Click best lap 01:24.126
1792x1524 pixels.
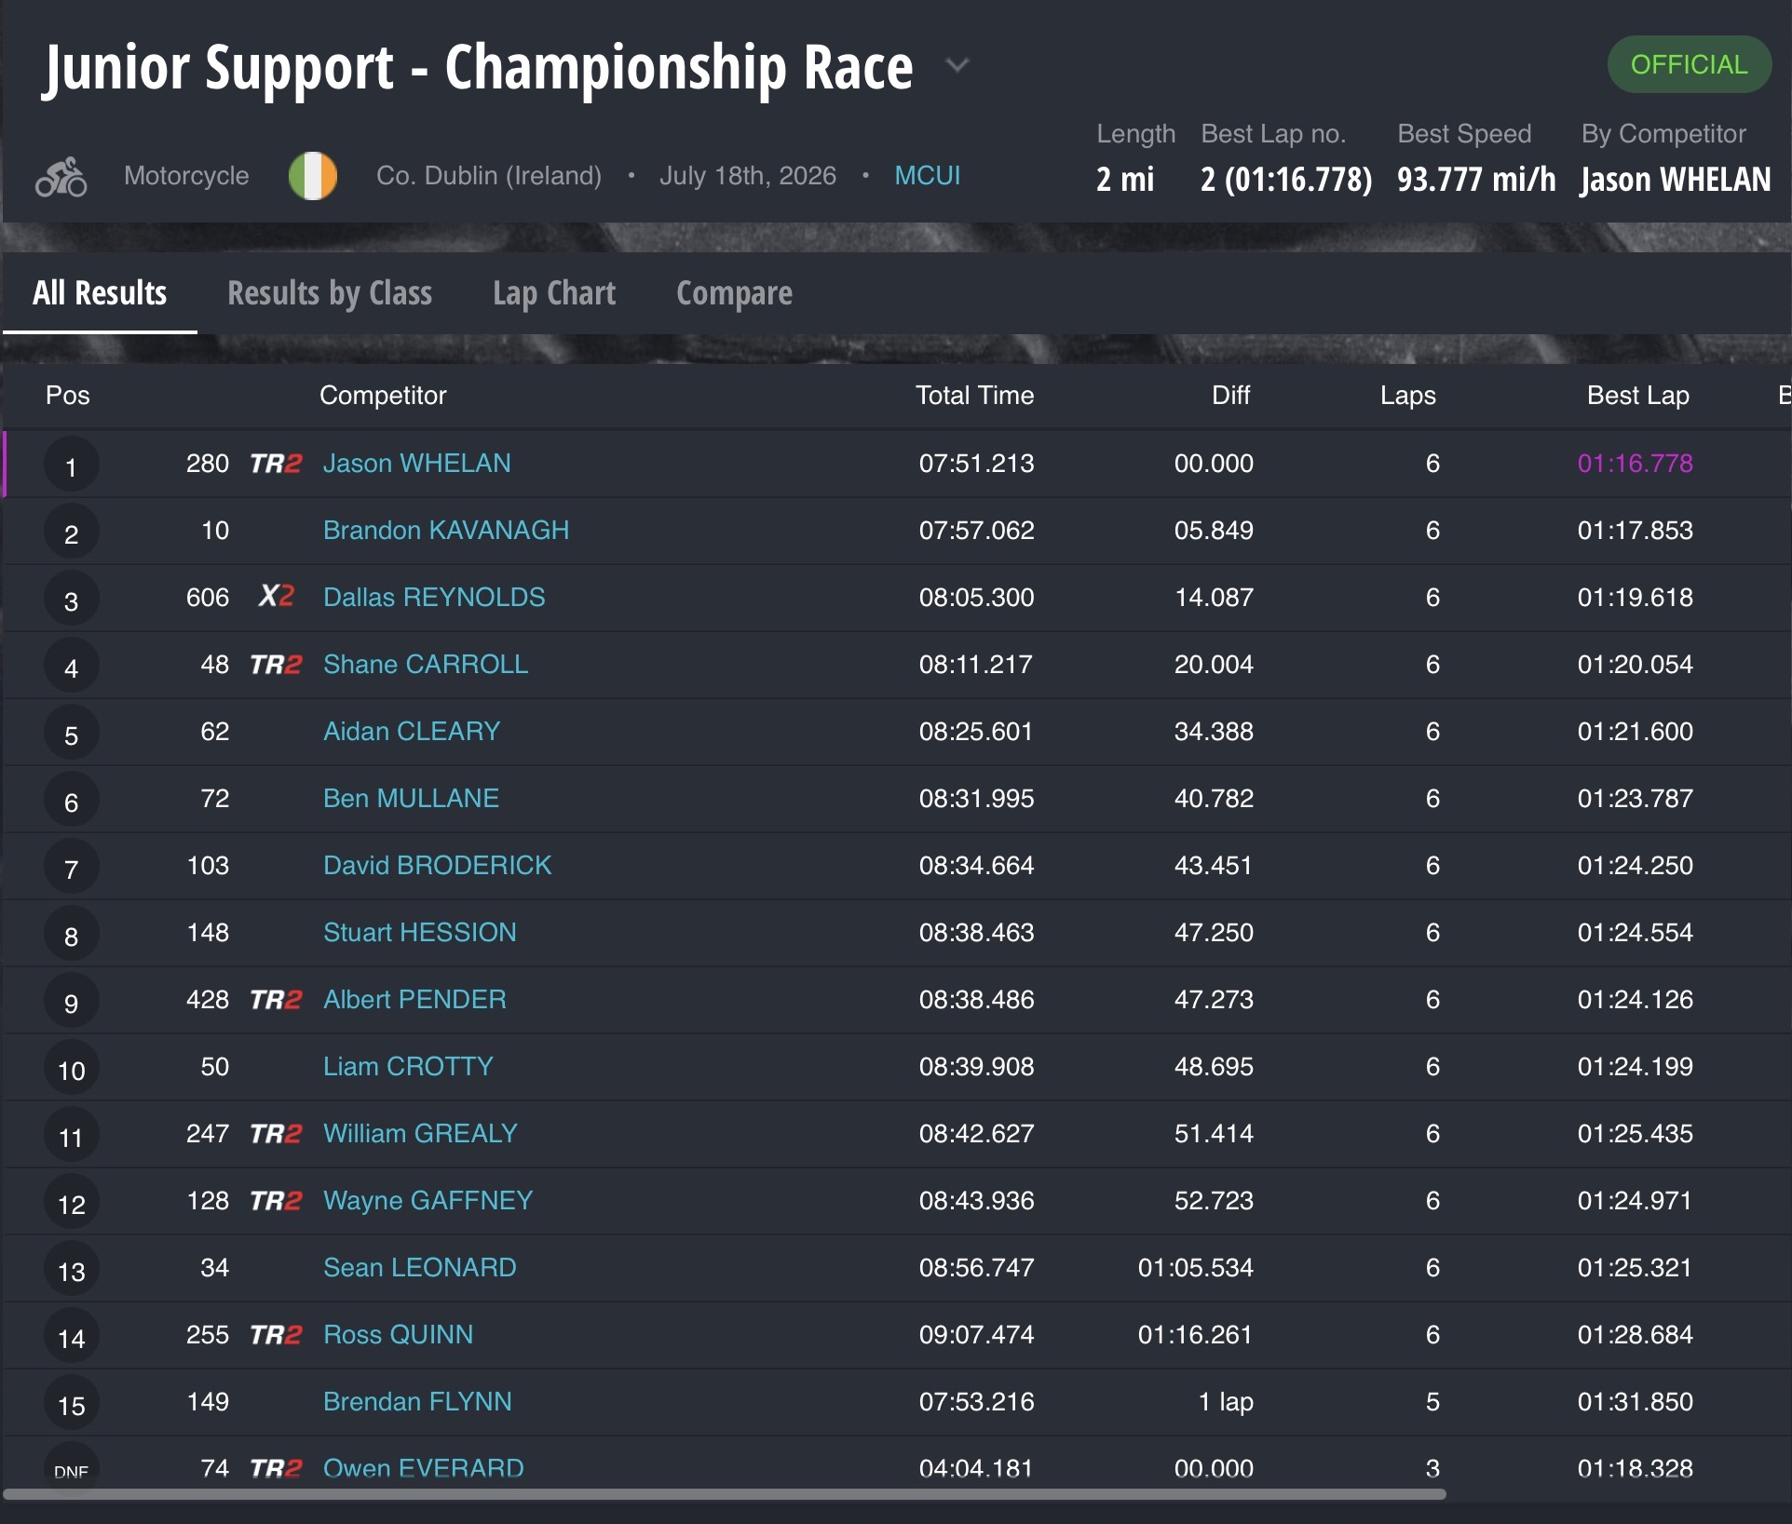pyautogui.click(x=1636, y=1000)
